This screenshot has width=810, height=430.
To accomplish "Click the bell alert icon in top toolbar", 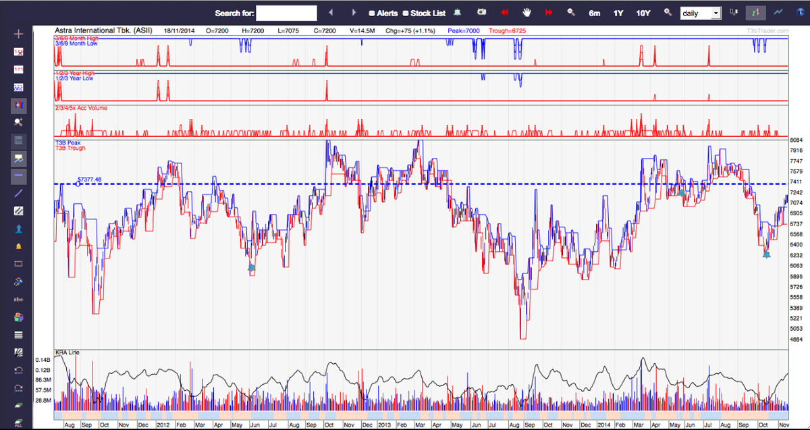I will pos(458,13).
